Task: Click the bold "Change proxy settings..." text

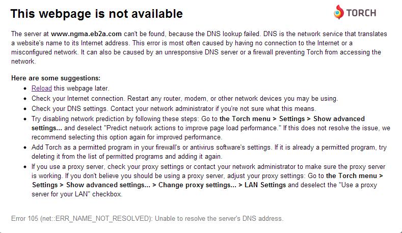Action: [197, 185]
